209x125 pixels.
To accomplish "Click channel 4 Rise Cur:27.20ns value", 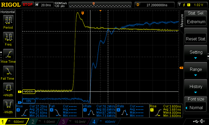I will point(38,107).
